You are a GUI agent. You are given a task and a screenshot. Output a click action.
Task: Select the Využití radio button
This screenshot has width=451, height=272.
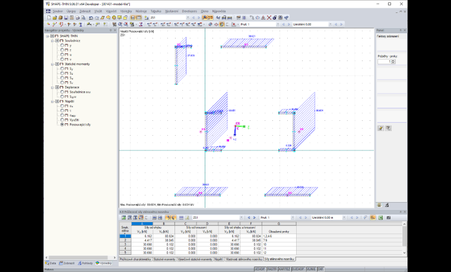62,120
